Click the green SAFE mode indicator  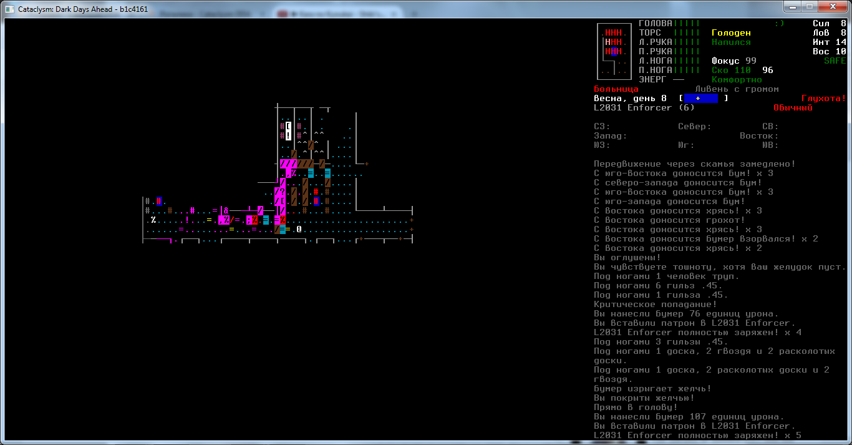point(835,61)
